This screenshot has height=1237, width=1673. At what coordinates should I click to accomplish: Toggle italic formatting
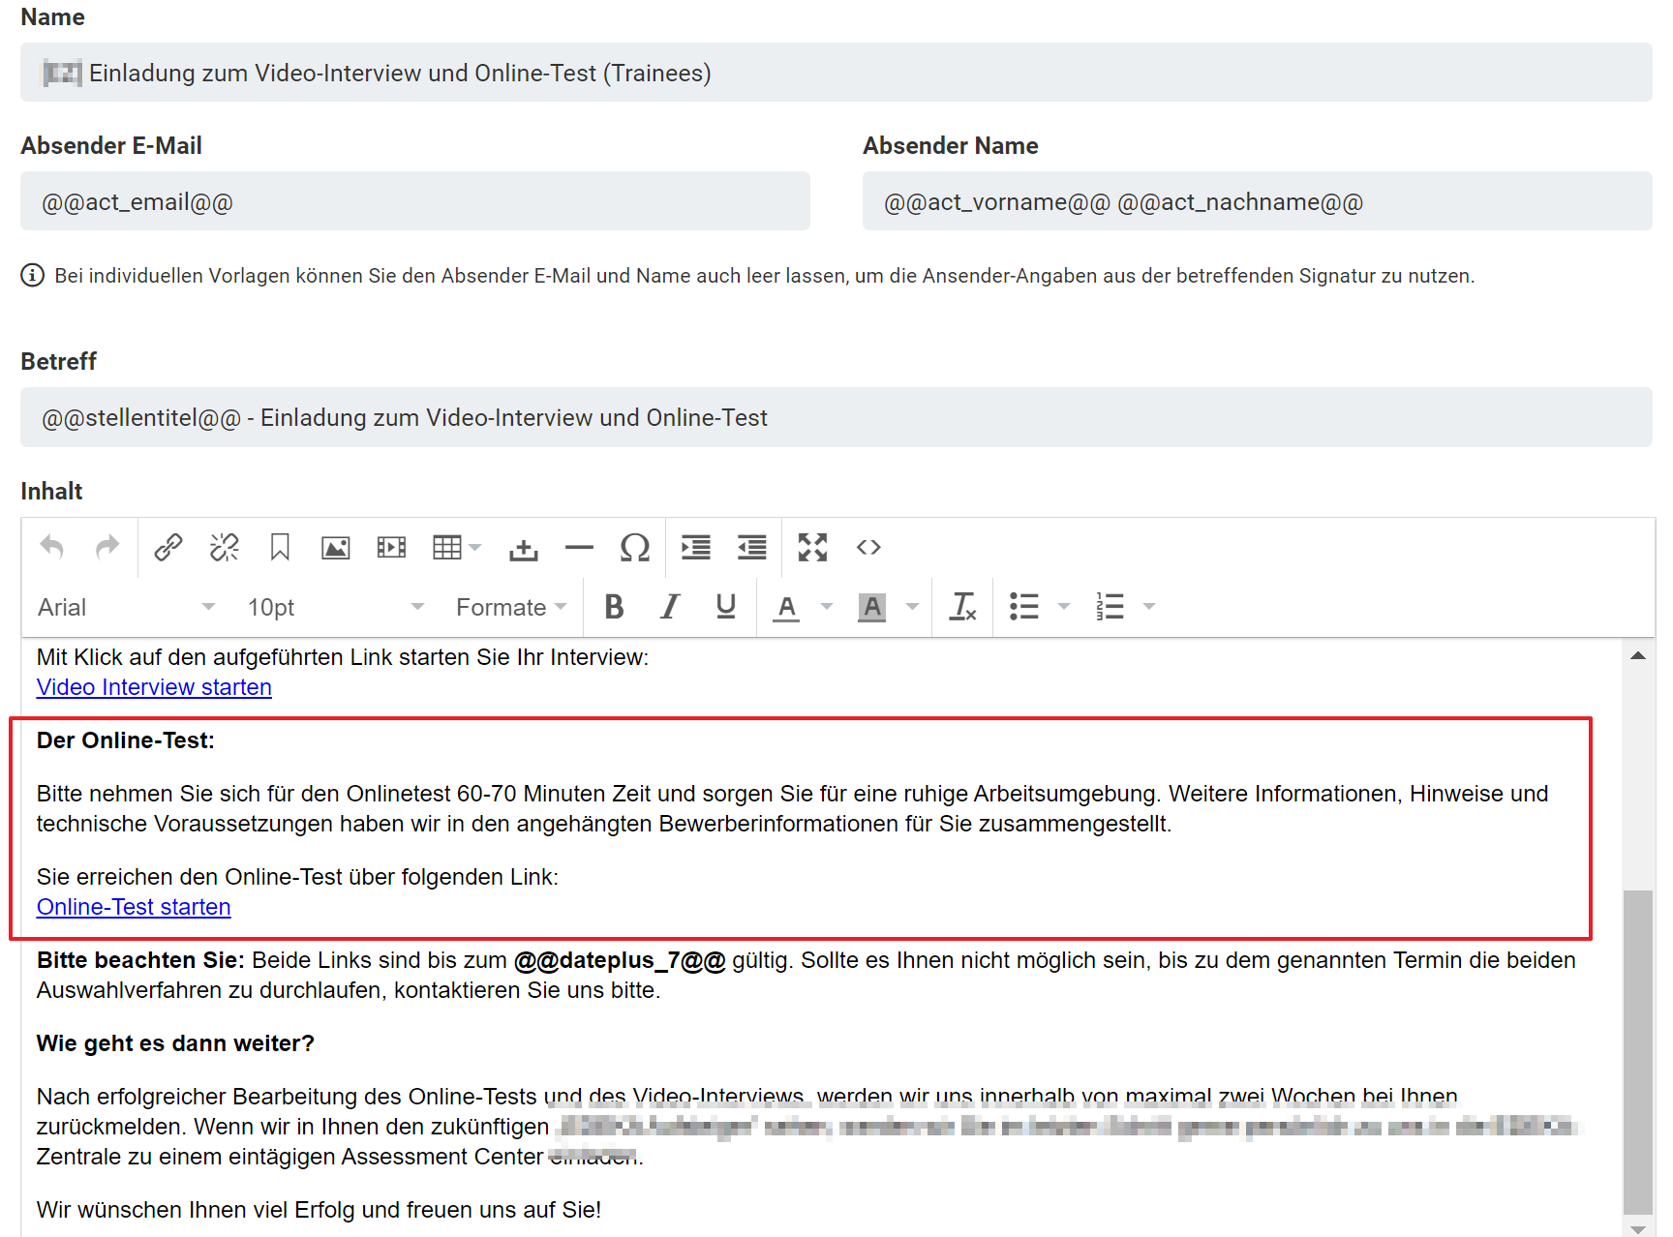click(670, 607)
